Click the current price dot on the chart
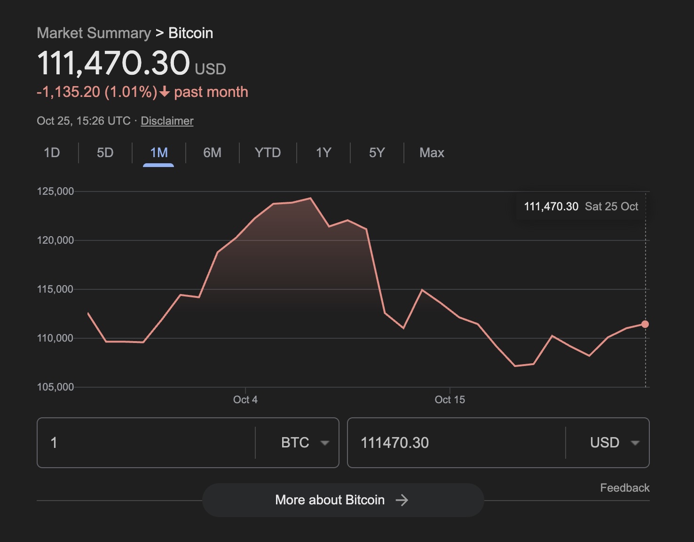Image resolution: width=694 pixels, height=542 pixels. click(645, 324)
